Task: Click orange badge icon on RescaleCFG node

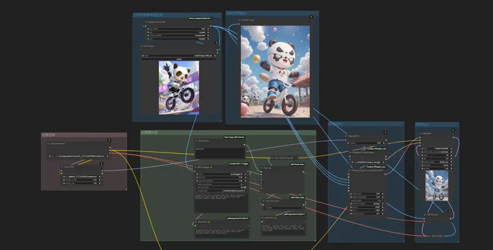Action: coord(385,132)
